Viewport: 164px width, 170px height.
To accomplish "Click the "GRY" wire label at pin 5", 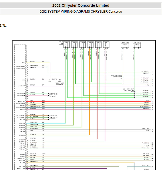I will tap(31, 130).
